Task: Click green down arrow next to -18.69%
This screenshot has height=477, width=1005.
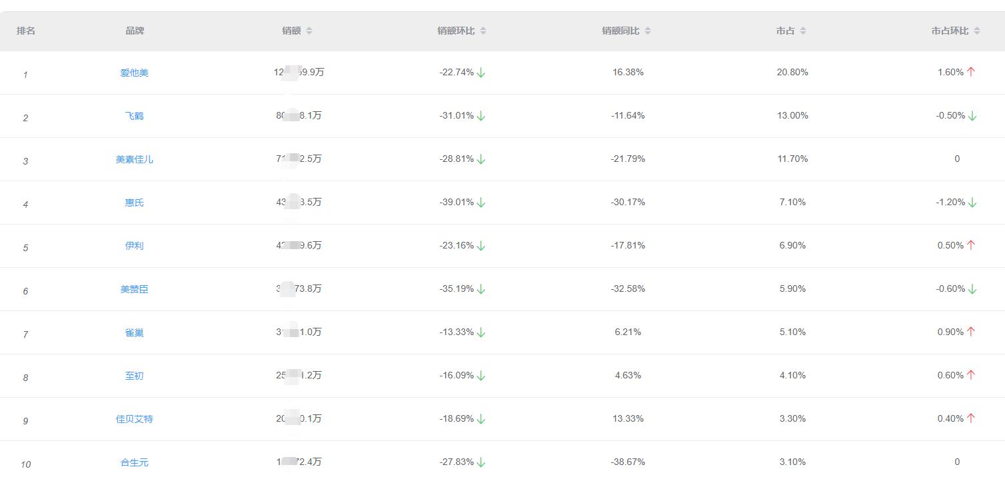Action: click(x=481, y=419)
